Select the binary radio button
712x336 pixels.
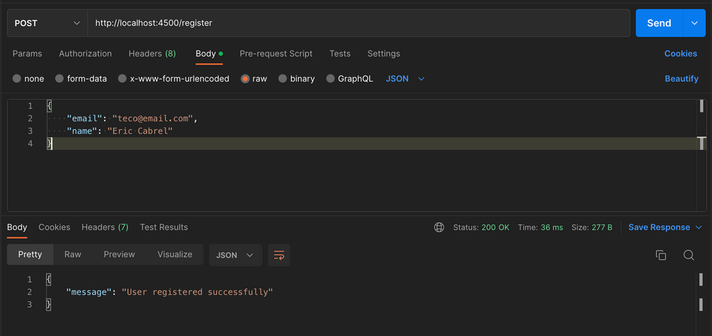283,79
